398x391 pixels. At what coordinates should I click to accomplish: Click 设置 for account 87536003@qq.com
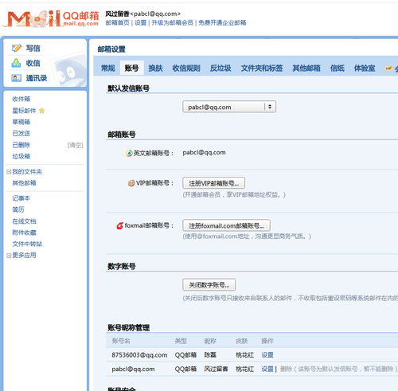point(267,355)
